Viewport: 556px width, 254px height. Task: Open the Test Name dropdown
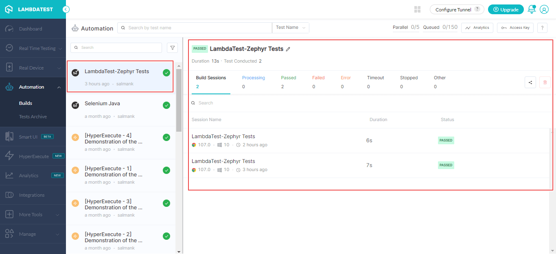(x=290, y=27)
